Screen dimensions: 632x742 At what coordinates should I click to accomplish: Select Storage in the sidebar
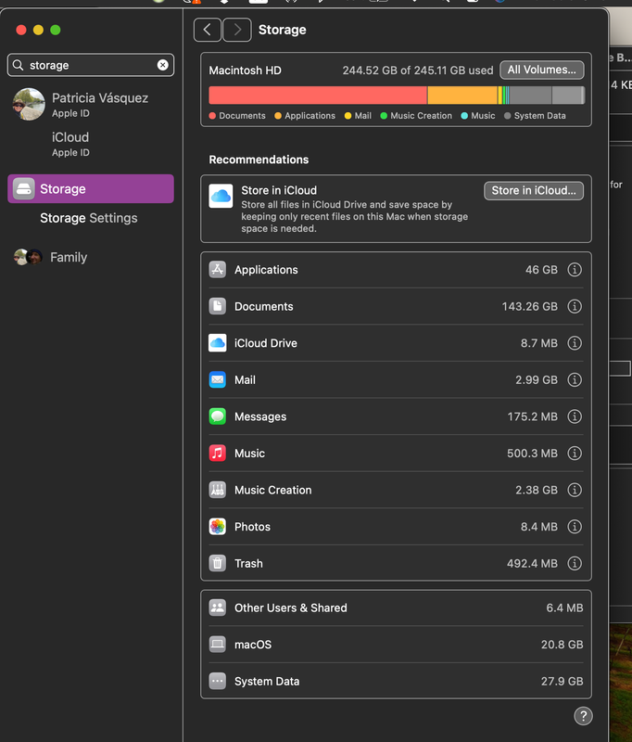coord(91,189)
